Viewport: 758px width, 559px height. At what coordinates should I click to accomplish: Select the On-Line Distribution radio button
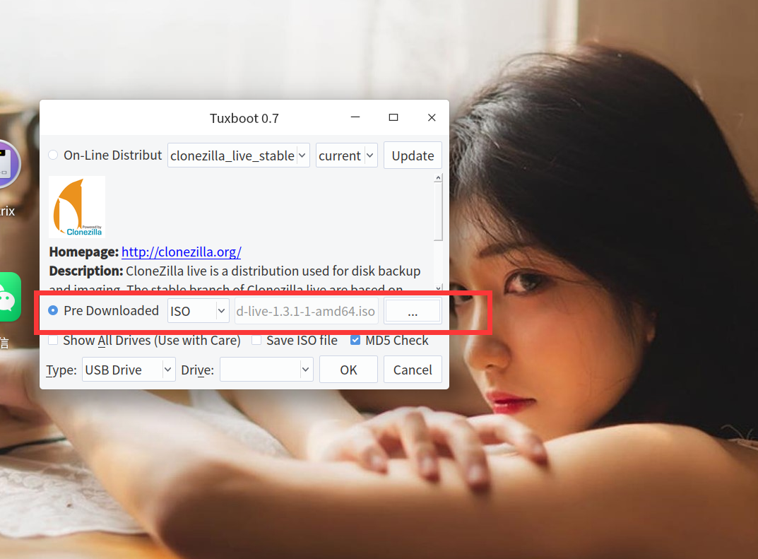(53, 155)
